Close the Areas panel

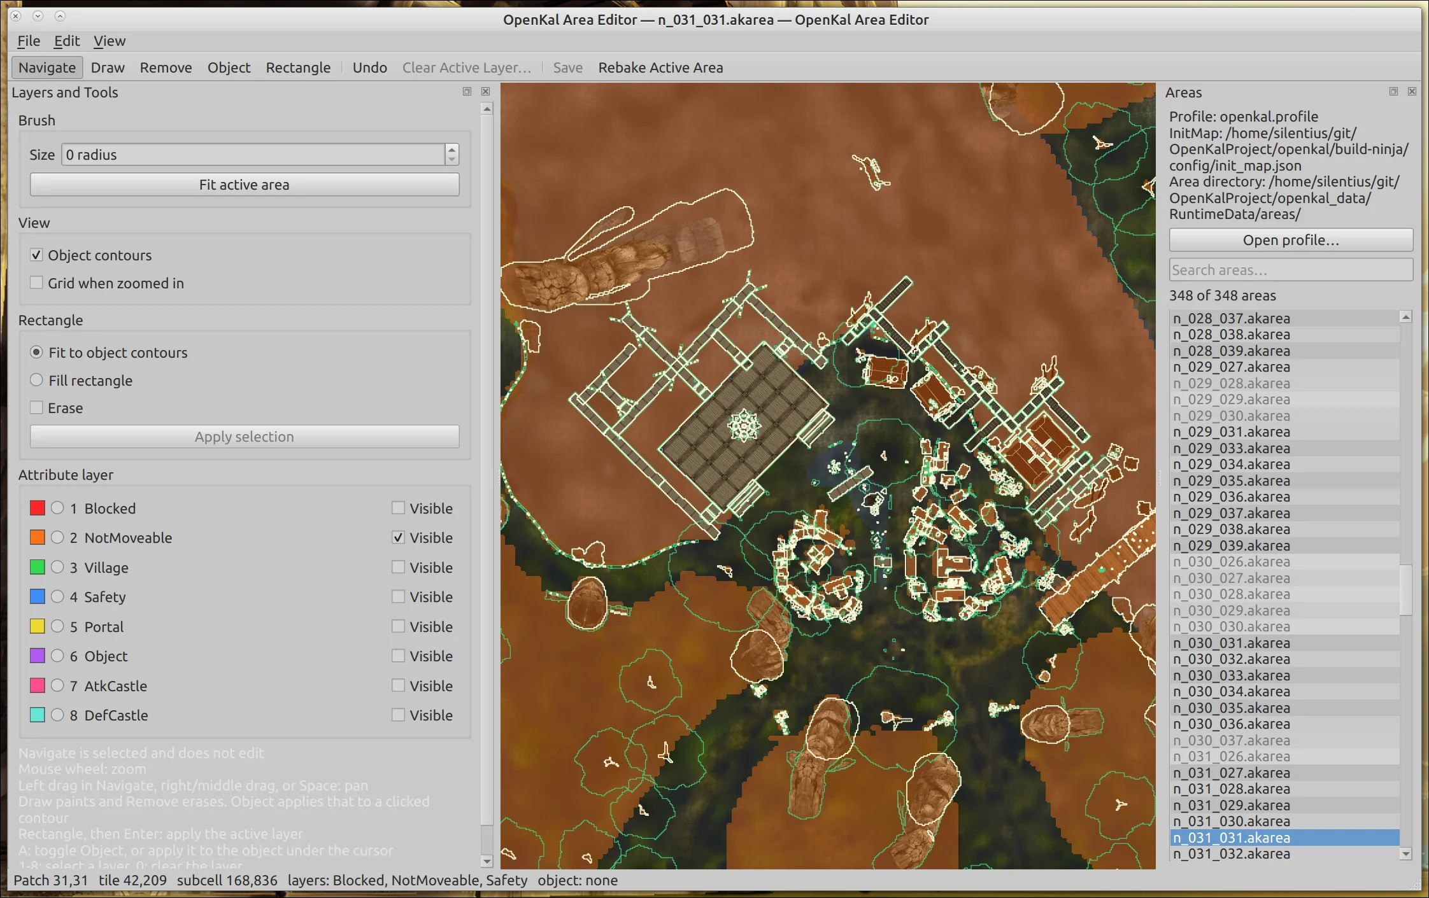click(x=1412, y=92)
